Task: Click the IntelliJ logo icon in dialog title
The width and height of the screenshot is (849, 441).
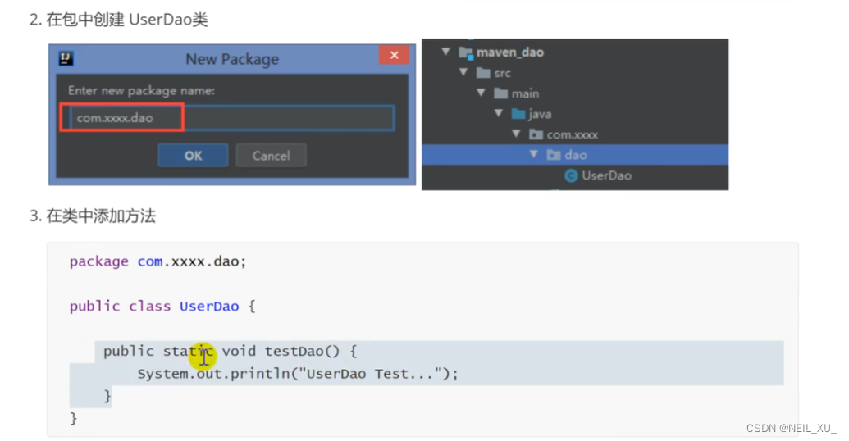Action: [x=66, y=58]
